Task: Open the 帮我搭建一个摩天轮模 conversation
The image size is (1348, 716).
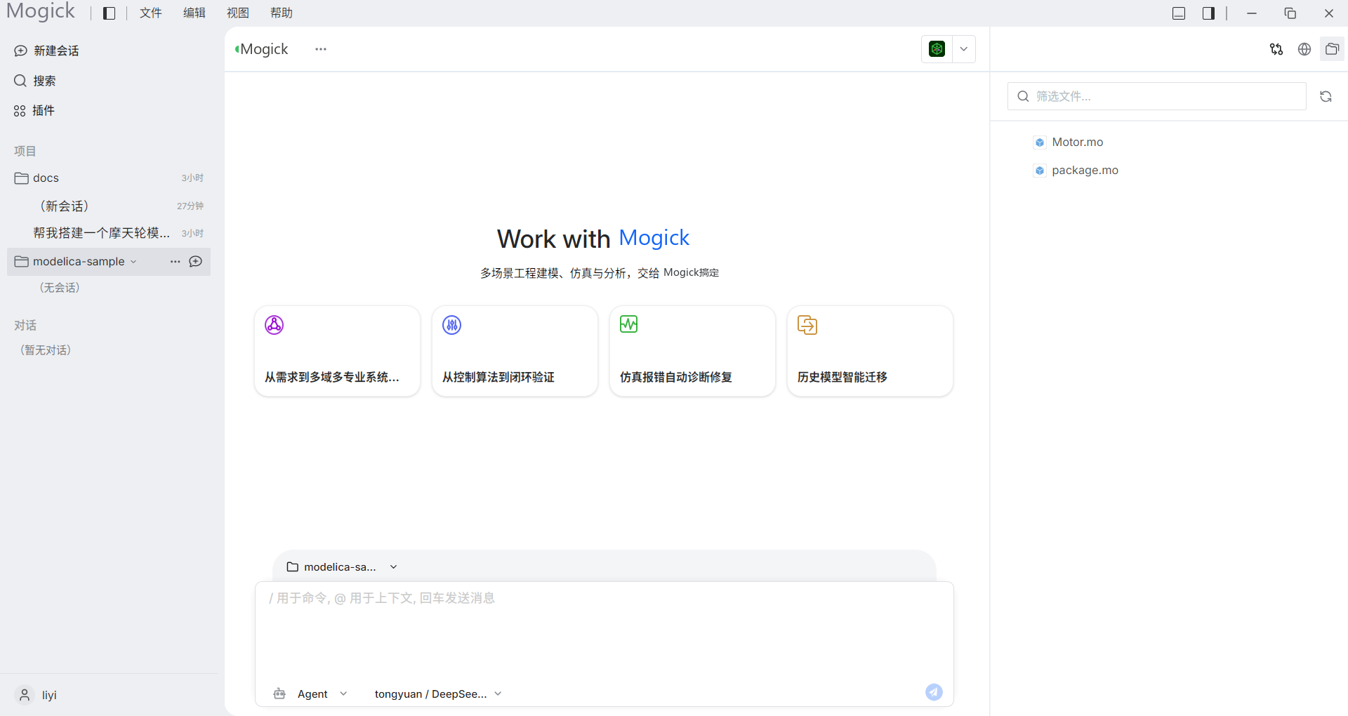Action: 109,233
